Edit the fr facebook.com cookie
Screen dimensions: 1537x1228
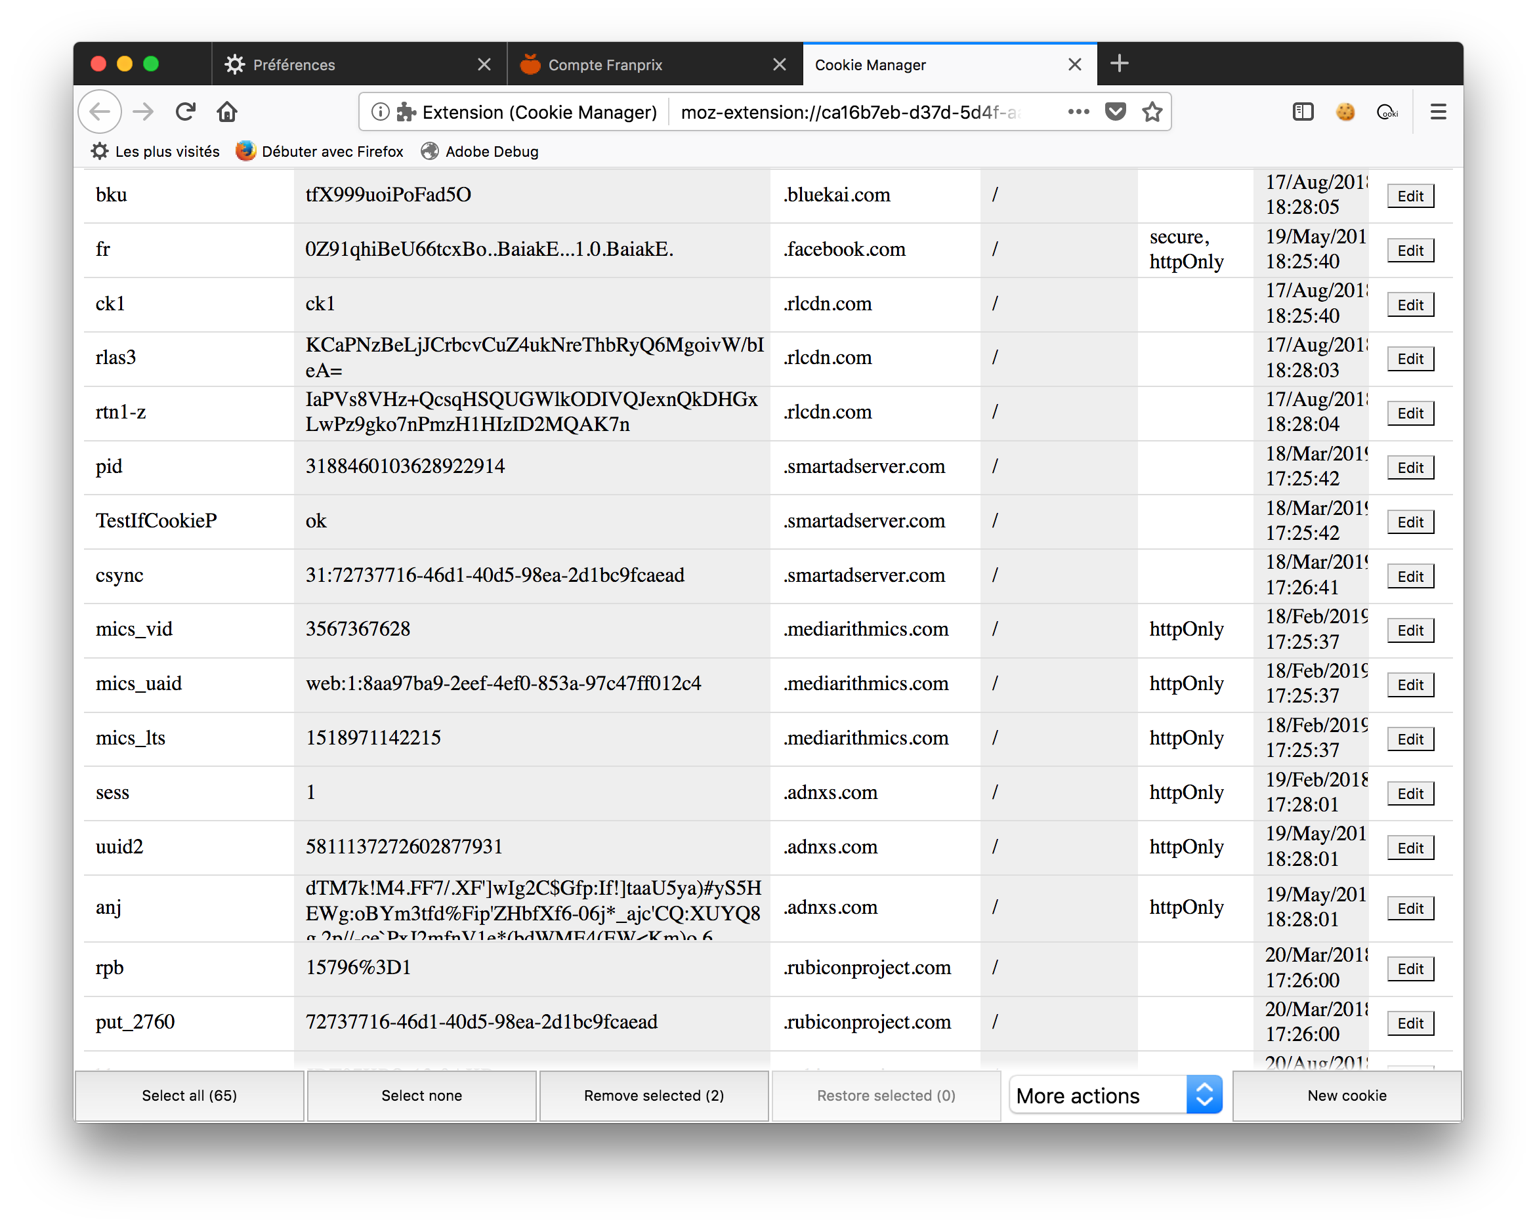point(1410,250)
